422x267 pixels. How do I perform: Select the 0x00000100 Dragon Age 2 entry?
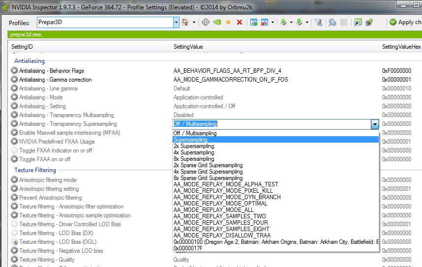pos(275,242)
